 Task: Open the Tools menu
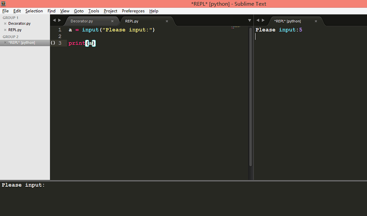coord(93,11)
